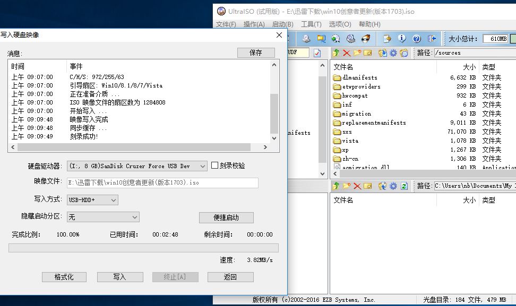Go up one level in image file list
516x306 pixels.
[x=336, y=53]
